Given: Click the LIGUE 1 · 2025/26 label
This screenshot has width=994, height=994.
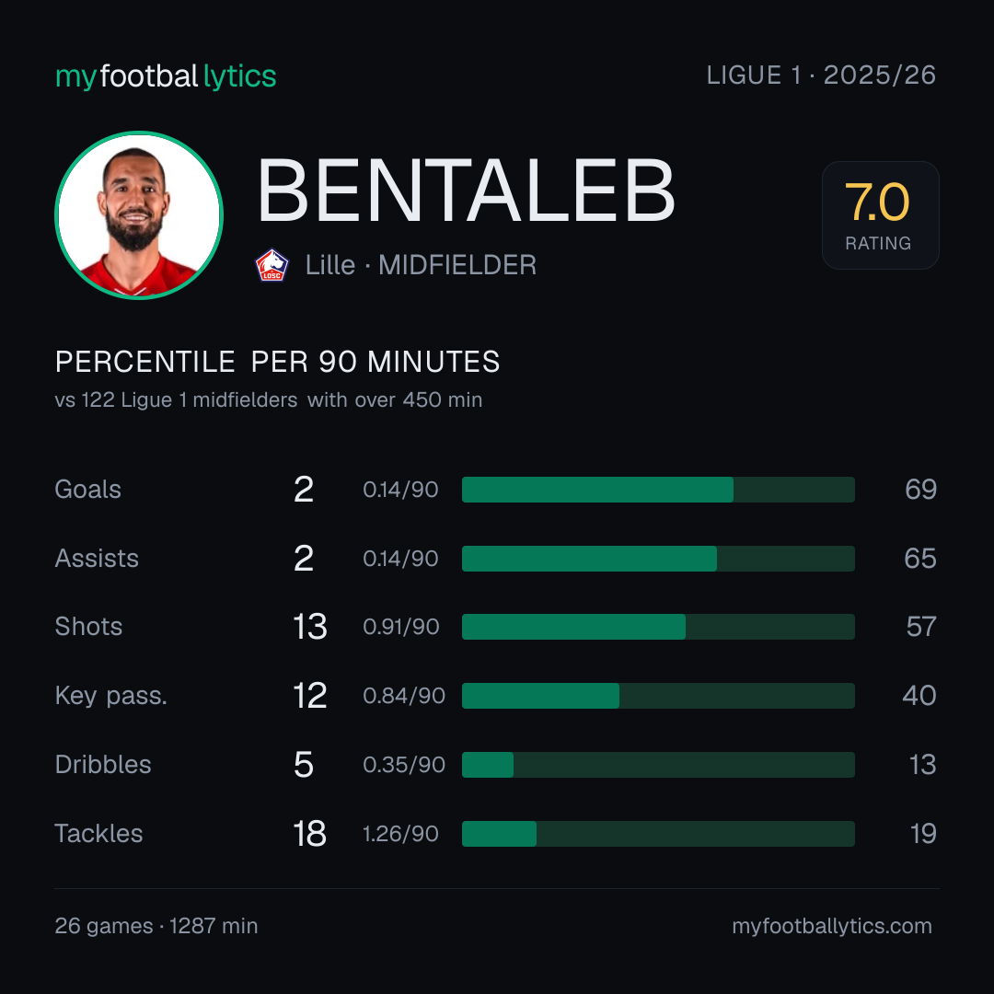Looking at the screenshot, I should (x=821, y=75).
